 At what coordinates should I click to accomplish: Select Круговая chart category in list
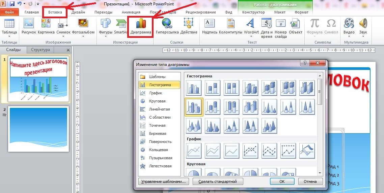[159, 101]
